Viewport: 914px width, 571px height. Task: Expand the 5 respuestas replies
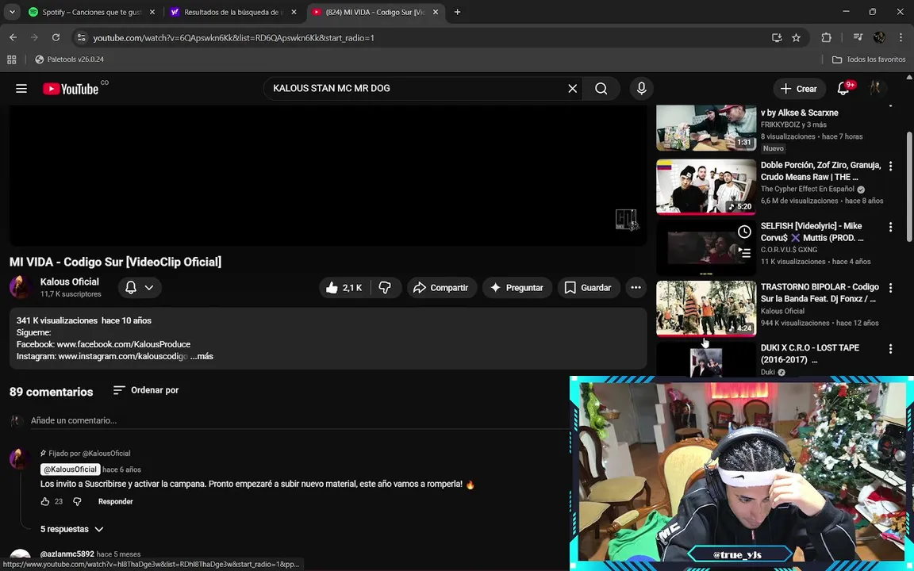tap(71, 529)
